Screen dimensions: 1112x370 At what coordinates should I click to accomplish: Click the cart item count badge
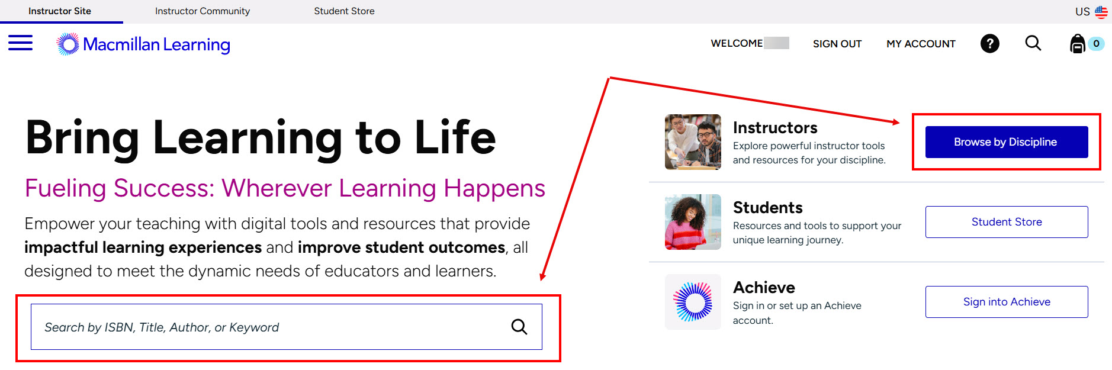click(1096, 44)
